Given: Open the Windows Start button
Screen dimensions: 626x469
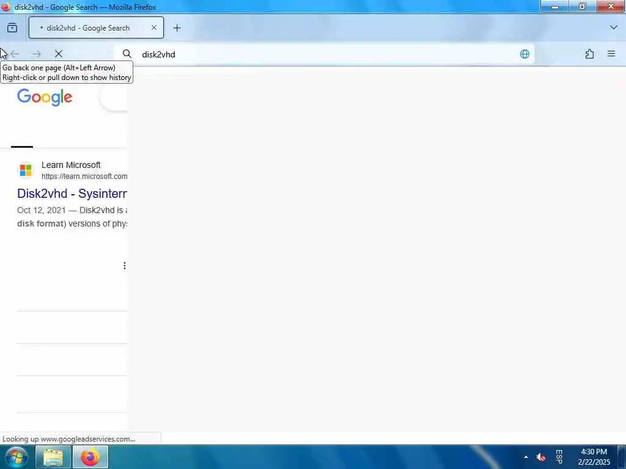Looking at the screenshot, I should coord(15,457).
